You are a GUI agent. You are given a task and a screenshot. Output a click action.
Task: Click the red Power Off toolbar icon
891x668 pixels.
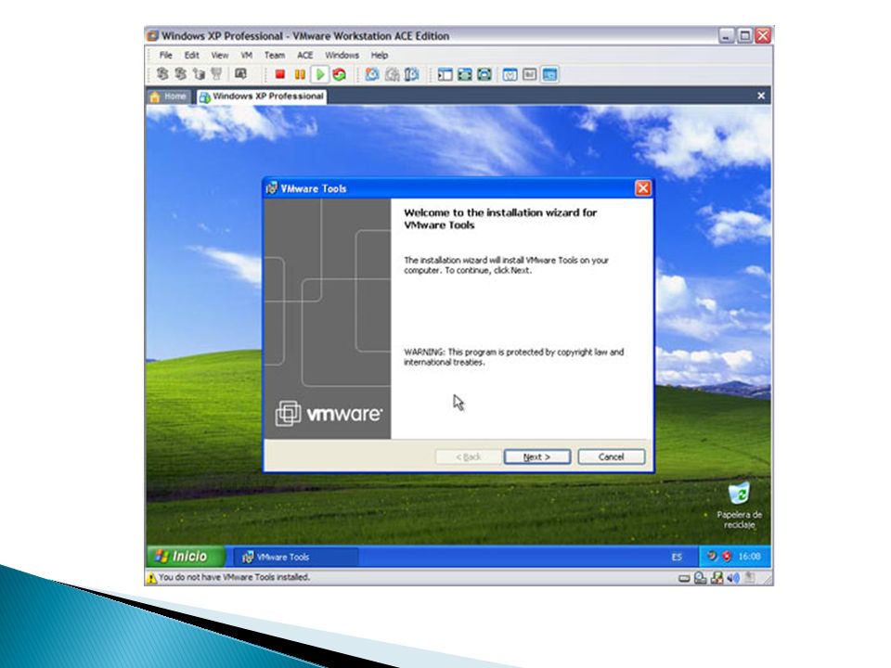[x=280, y=74]
